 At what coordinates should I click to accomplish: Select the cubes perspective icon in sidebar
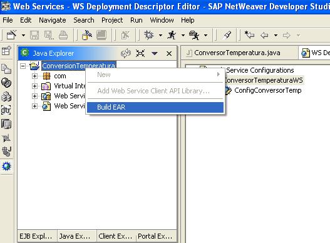[x=6, y=96]
